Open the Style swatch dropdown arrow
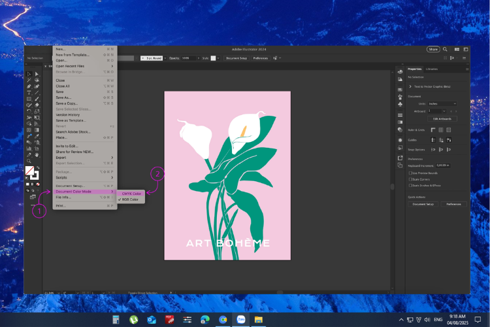490x327 pixels. (x=218, y=58)
